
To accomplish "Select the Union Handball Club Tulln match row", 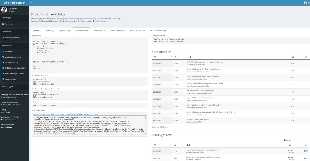I will (x=231, y=106).
